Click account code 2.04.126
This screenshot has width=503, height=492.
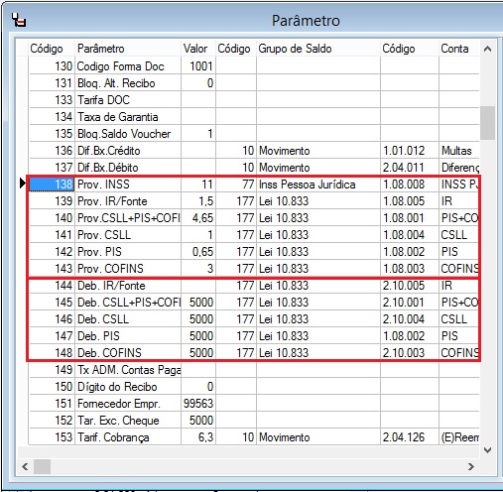[x=410, y=437]
